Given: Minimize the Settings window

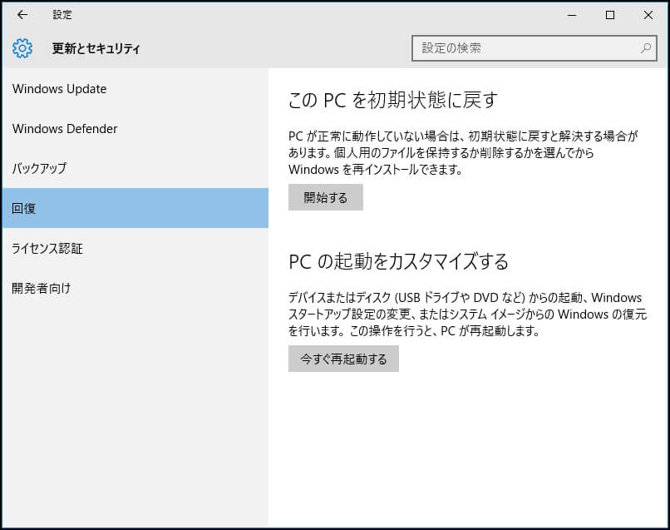Looking at the screenshot, I should 572,15.
